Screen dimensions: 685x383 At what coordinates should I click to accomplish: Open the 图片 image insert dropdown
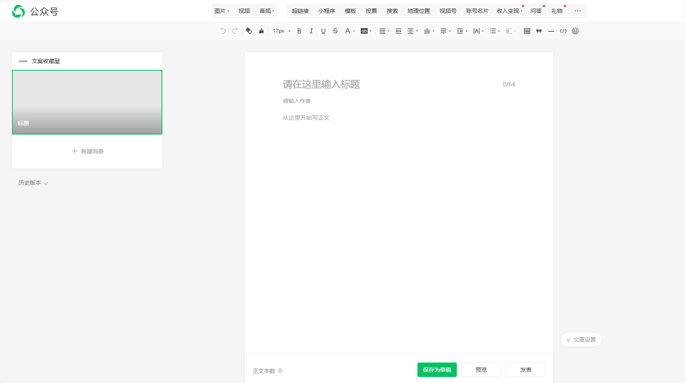pos(222,11)
